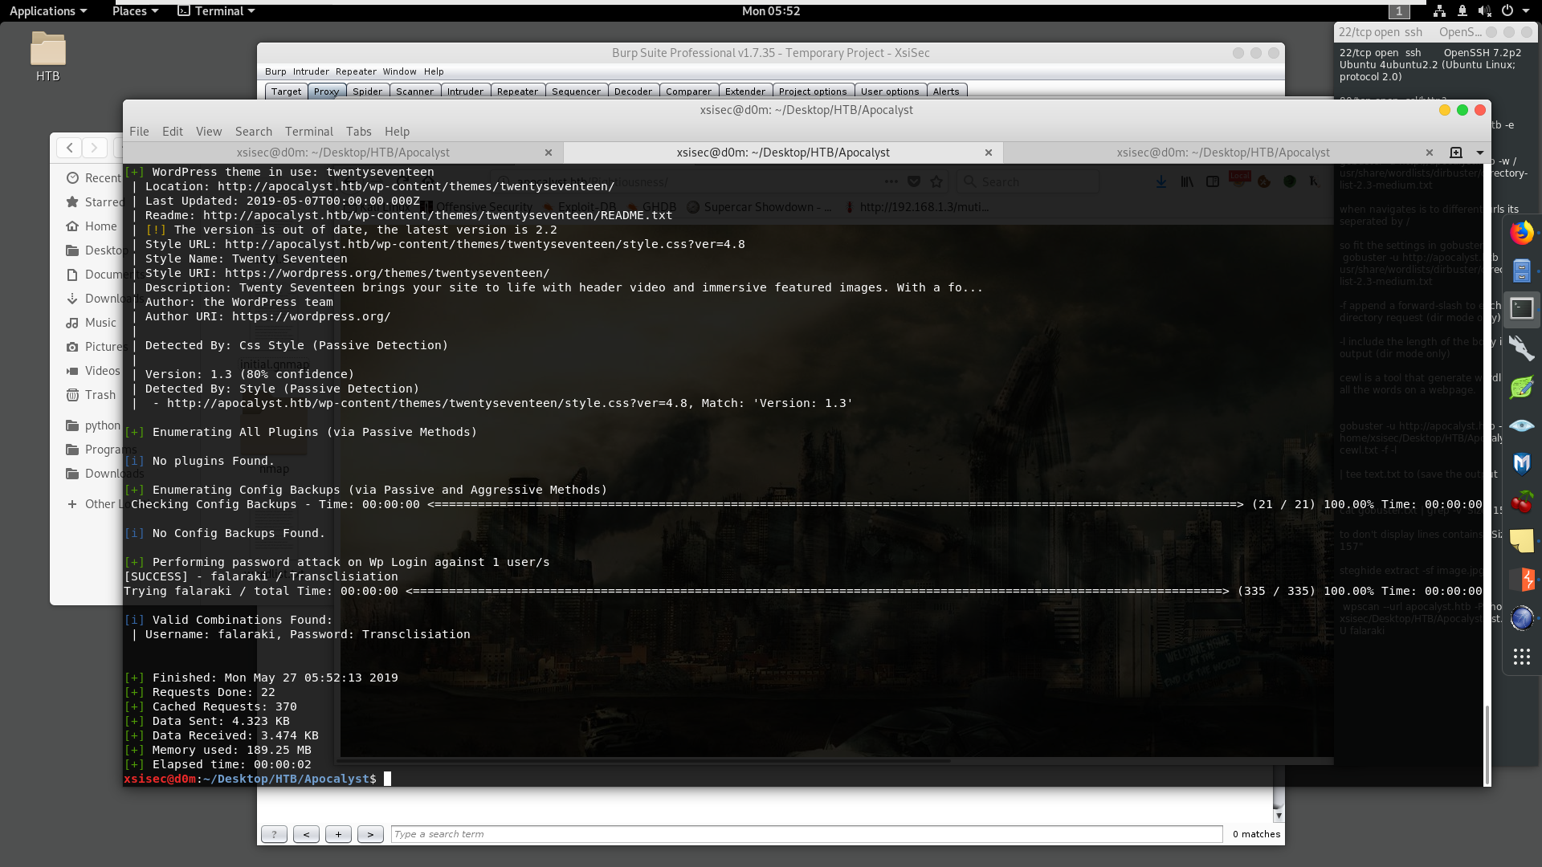1542x867 pixels.
Task: Click Burp's next match button
Action: [370, 834]
